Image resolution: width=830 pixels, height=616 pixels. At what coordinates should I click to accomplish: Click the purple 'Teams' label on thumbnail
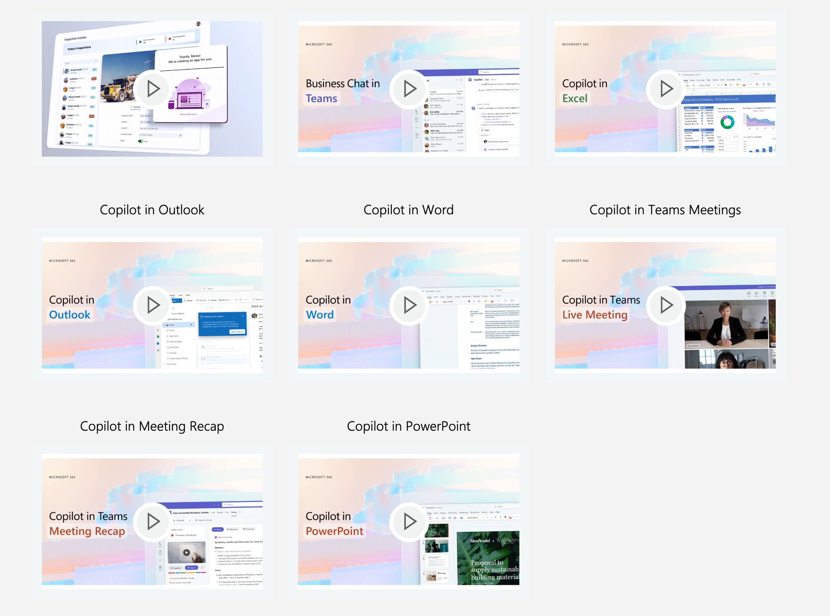click(321, 99)
